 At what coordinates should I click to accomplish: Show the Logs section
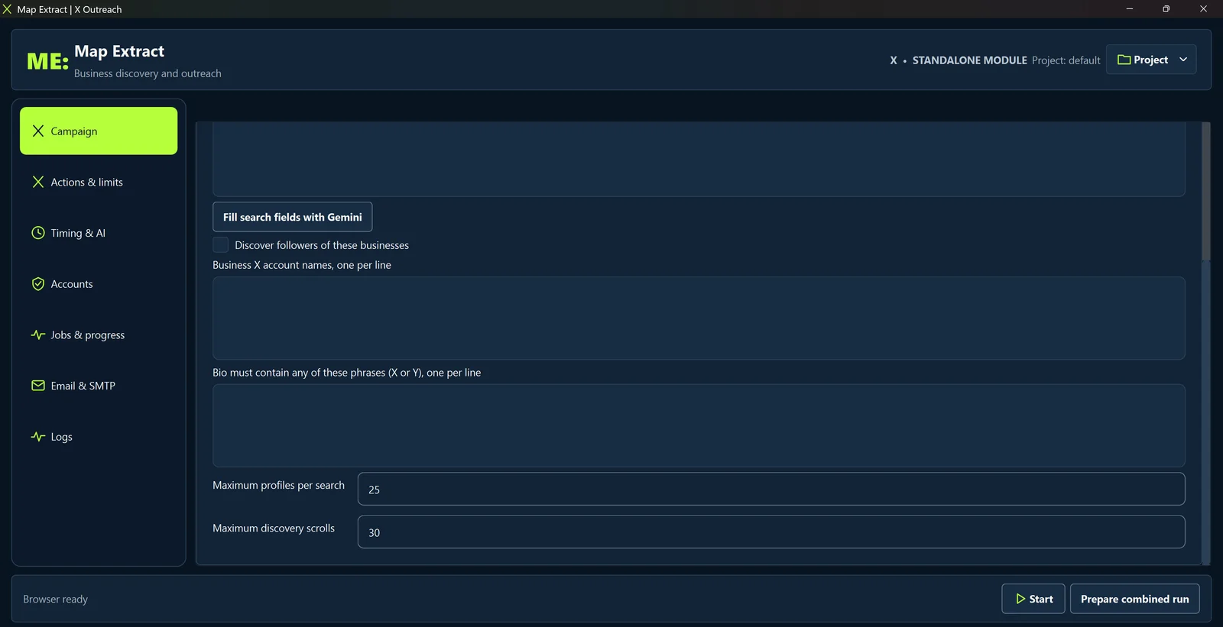click(99, 437)
